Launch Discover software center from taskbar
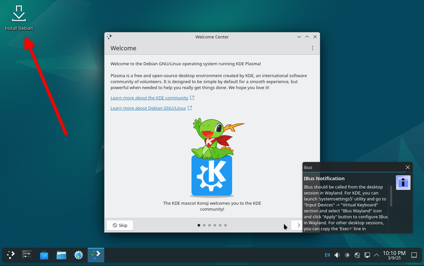Viewport: 424px width, 266px height. point(45,255)
